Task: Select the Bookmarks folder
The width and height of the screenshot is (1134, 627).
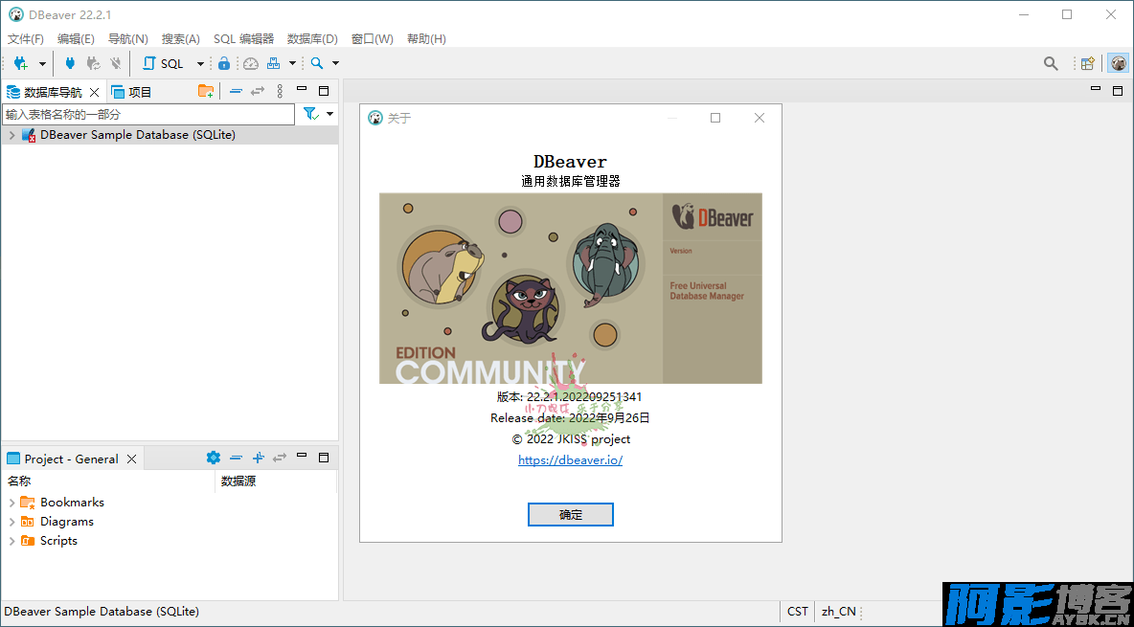Action: (x=73, y=503)
